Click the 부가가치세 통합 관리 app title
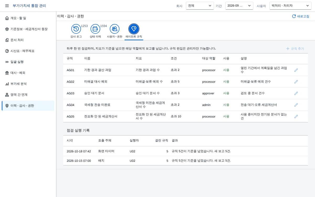The image size is (315, 197). 29,6
